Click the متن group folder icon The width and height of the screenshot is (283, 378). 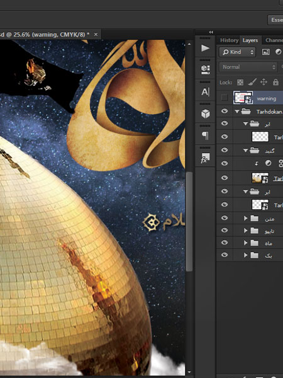coord(254,218)
